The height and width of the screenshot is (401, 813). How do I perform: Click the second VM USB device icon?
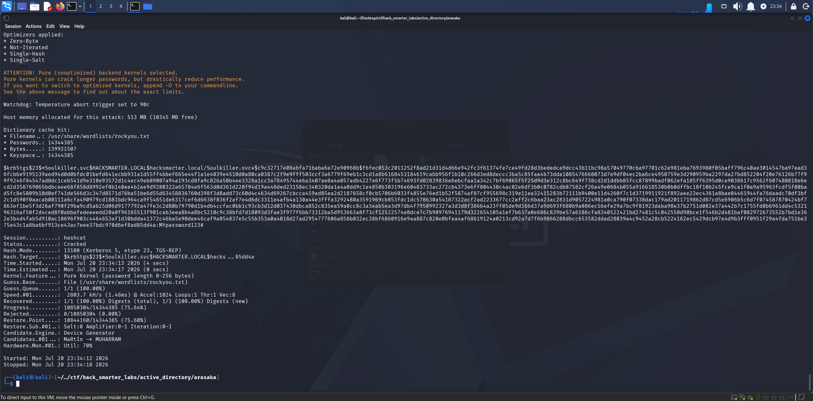[774, 397]
